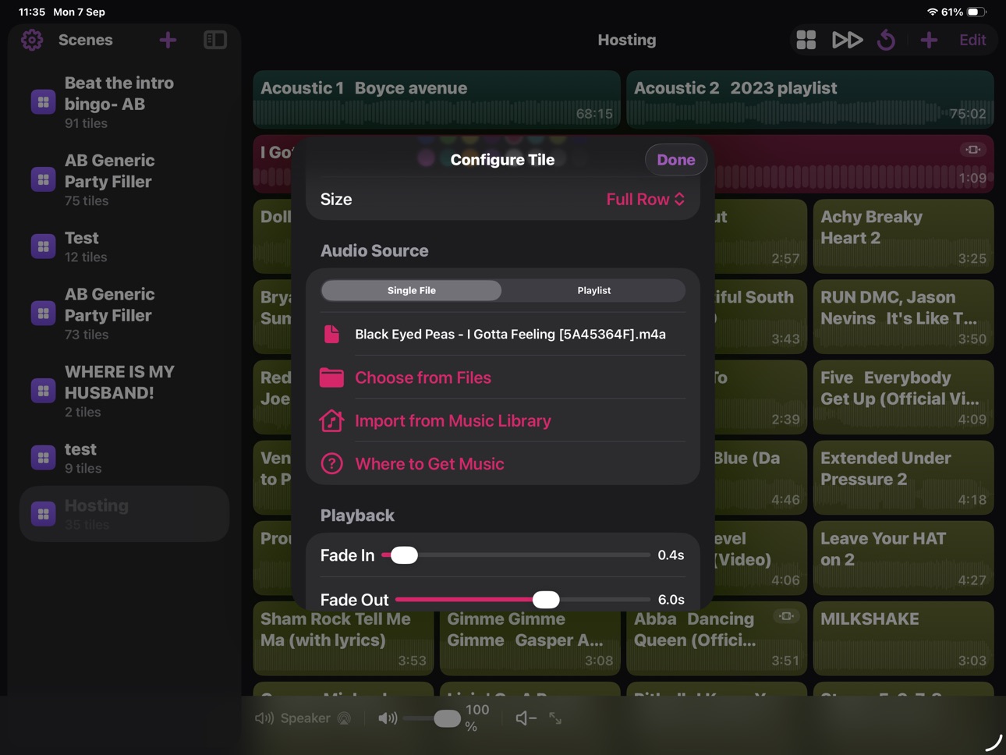Select the Single File segment

412,290
